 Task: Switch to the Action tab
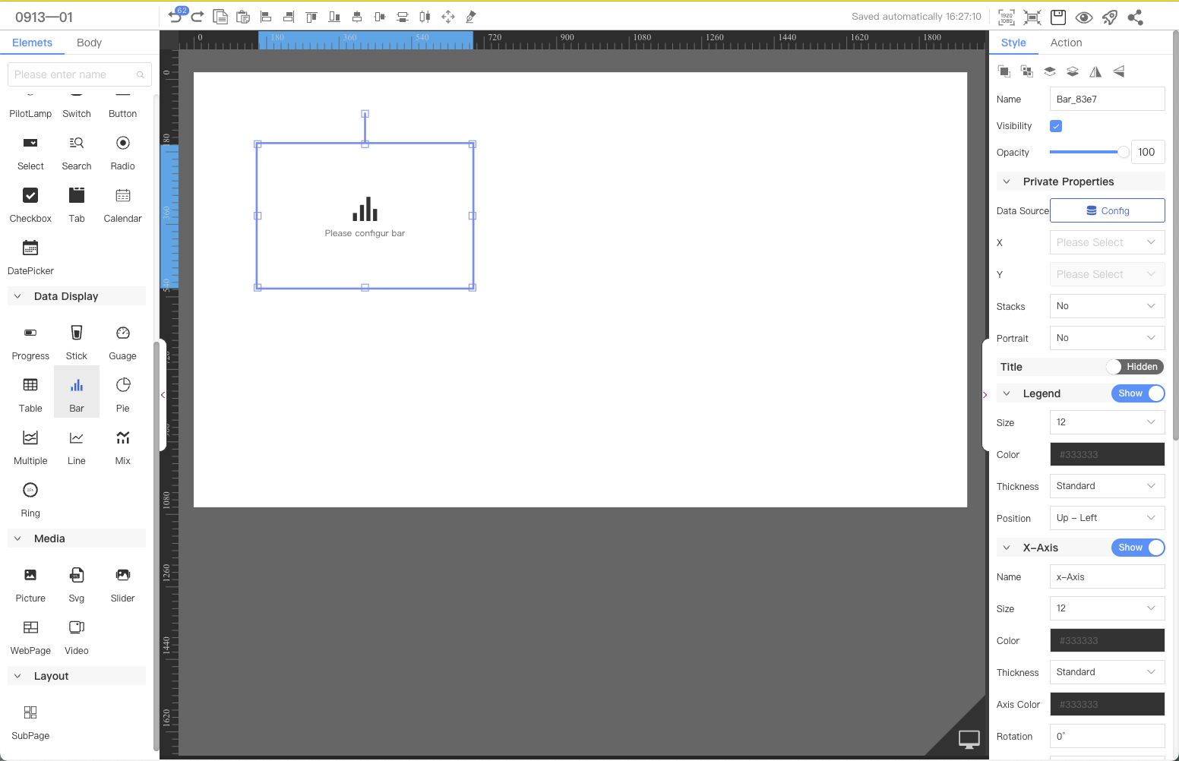(1066, 43)
